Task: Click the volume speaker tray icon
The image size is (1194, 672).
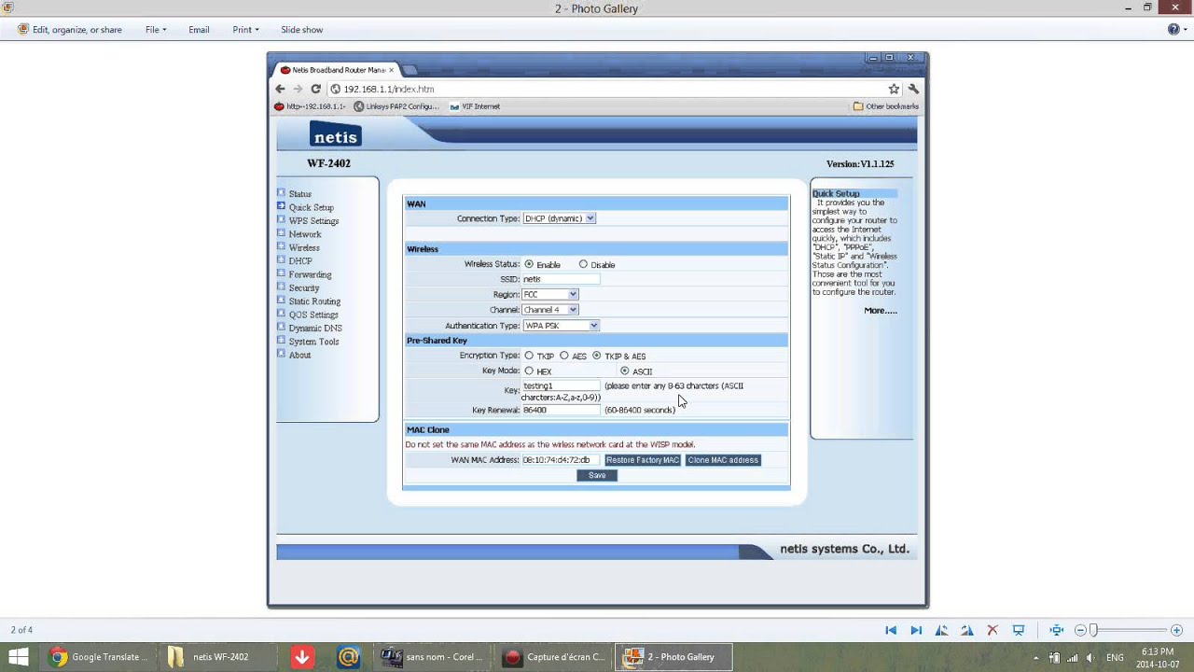Action: 1090,657
